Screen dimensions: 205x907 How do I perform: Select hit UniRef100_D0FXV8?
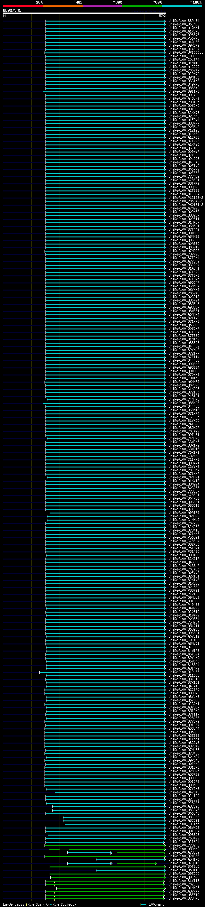(x=184, y=498)
